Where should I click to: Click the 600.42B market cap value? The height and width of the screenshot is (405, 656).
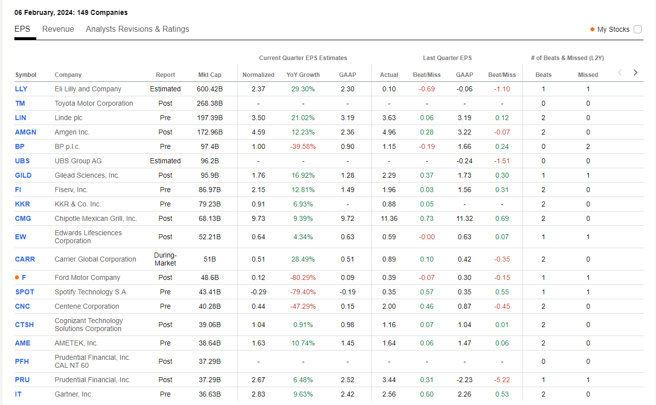(210, 89)
